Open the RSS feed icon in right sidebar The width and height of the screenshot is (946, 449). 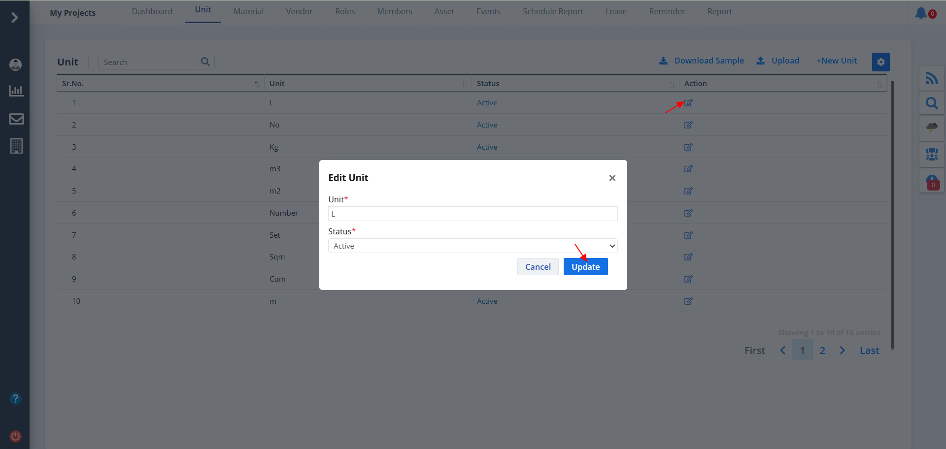[x=931, y=78]
